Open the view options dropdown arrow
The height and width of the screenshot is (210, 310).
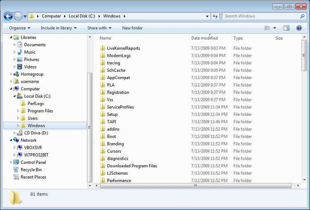coord(274,28)
